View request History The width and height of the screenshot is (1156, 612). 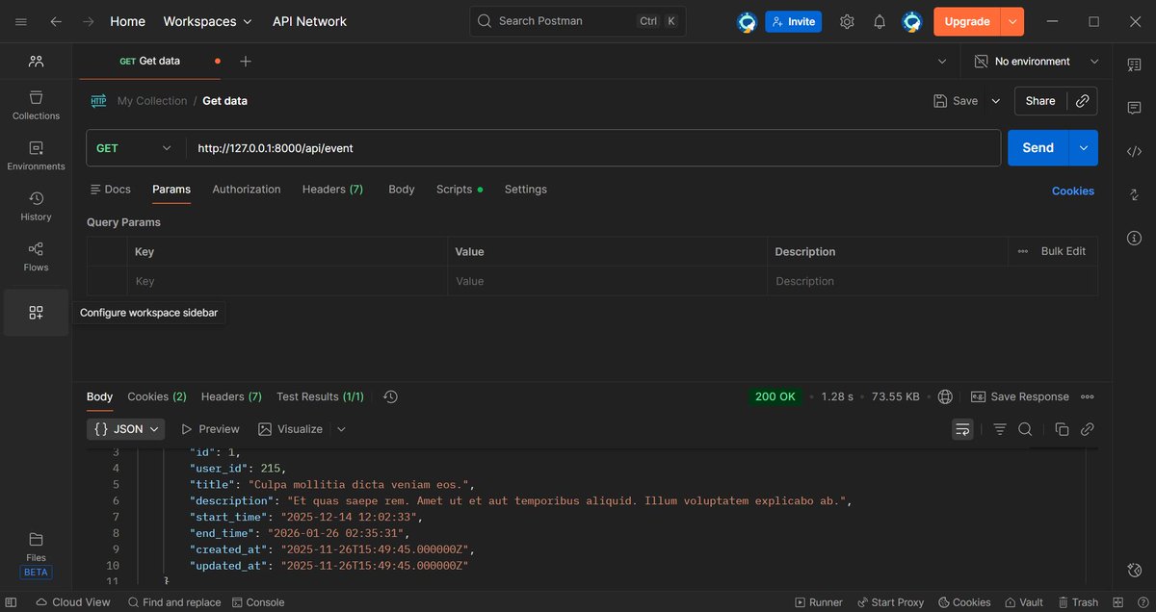coord(35,206)
